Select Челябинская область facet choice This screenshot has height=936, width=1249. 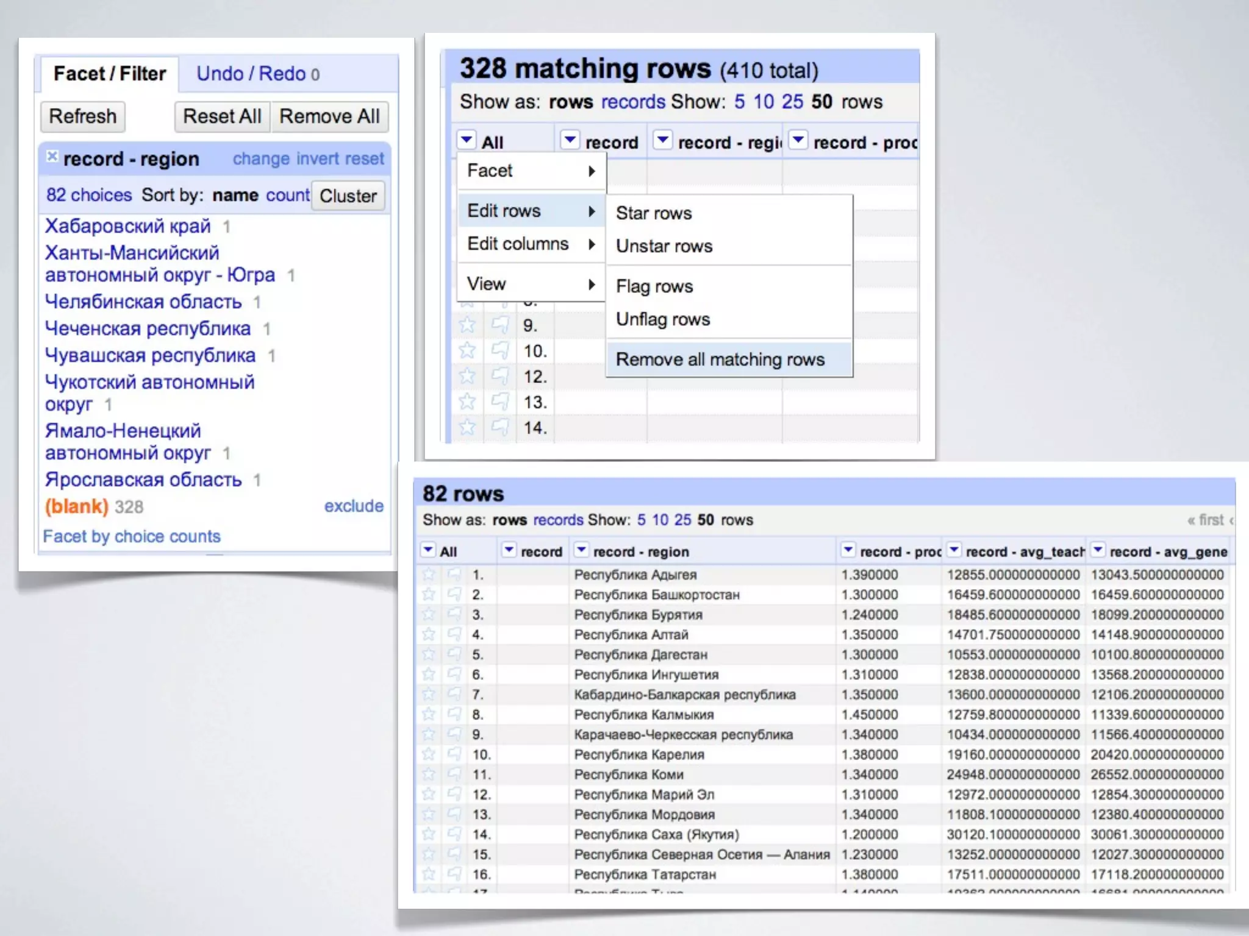[x=143, y=302]
